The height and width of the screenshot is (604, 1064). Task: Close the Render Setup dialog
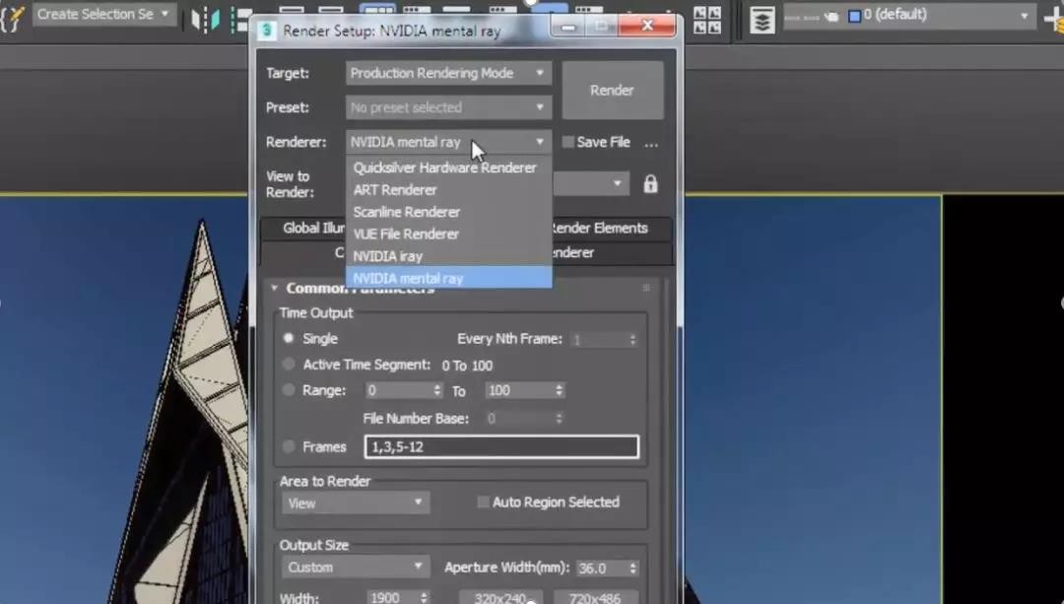click(647, 26)
